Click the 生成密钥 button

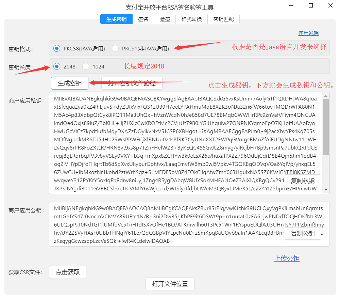pos(70,83)
